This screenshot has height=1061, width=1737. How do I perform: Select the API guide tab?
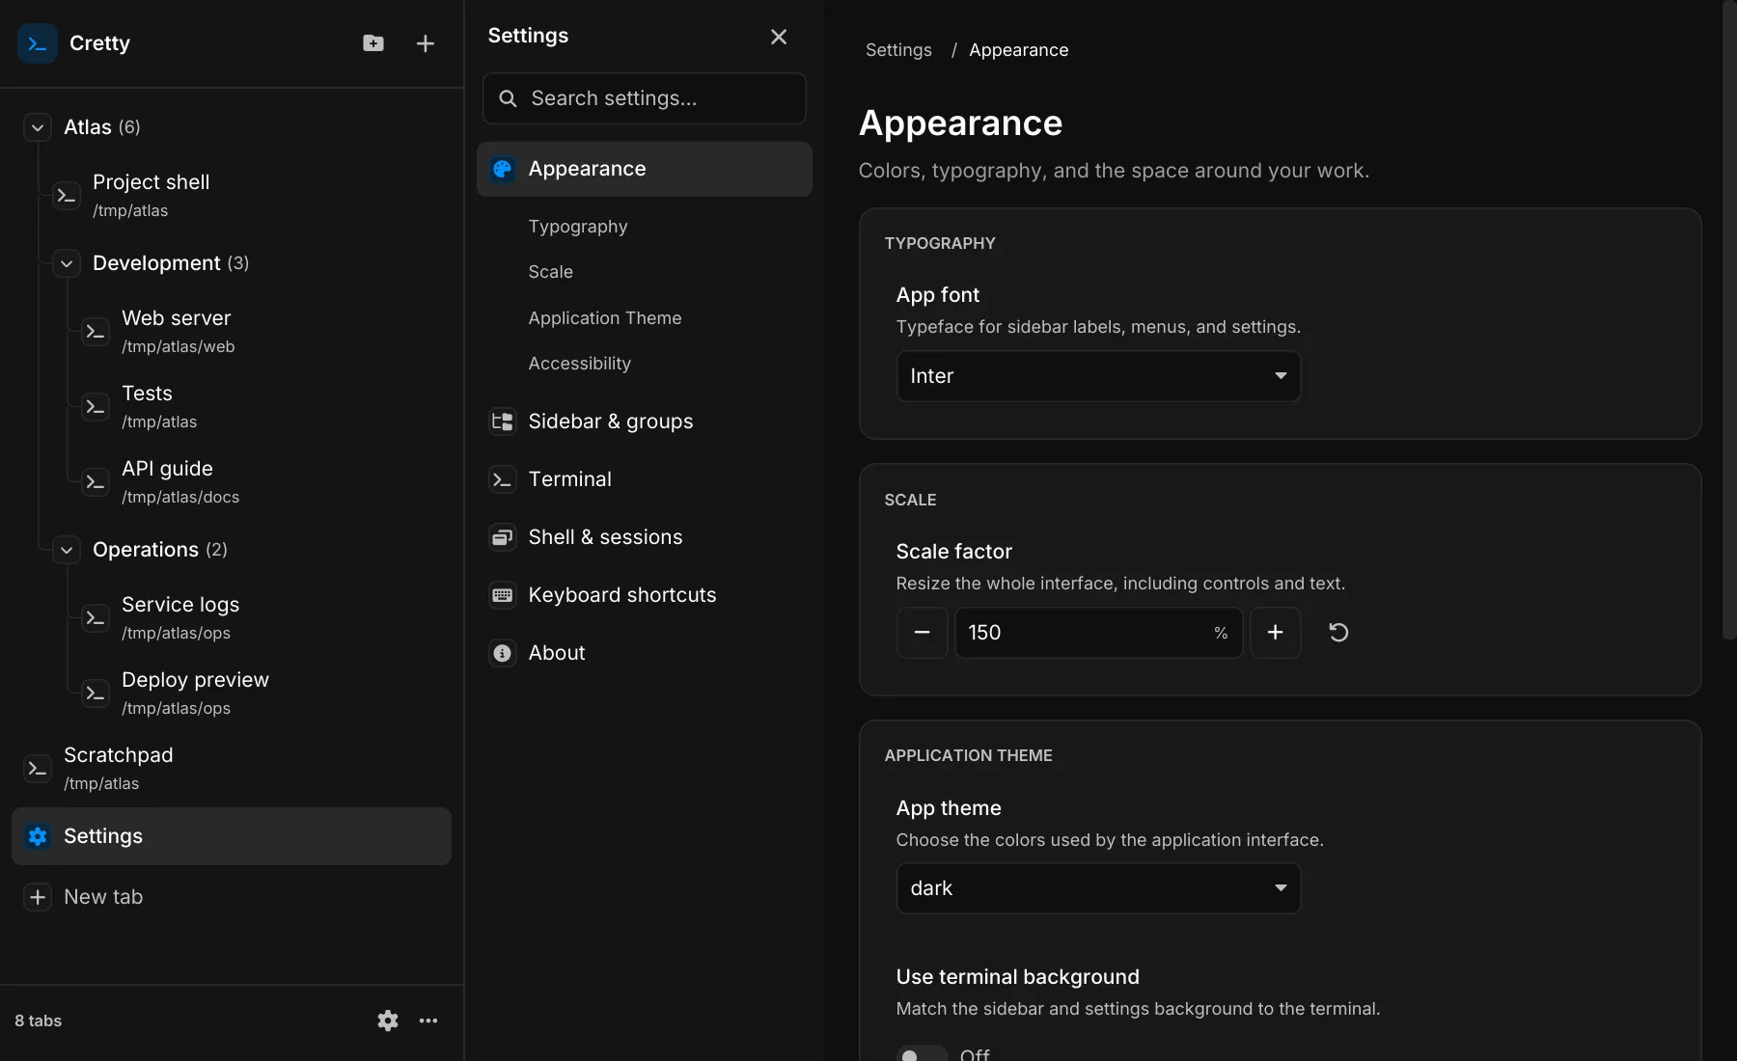(x=261, y=482)
